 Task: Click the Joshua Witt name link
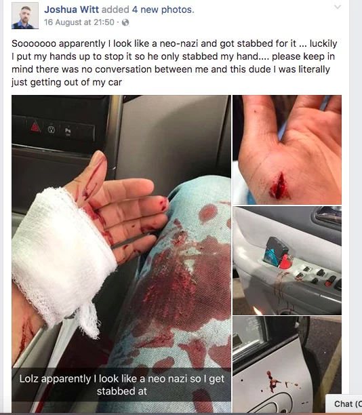[x=71, y=9]
